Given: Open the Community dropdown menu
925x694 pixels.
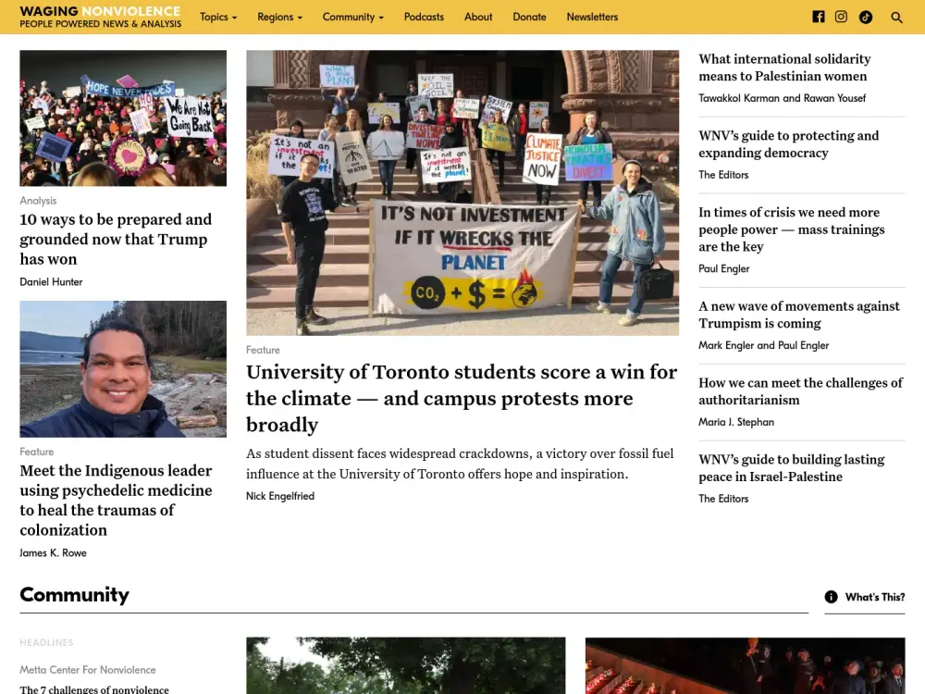Looking at the screenshot, I should (352, 17).
